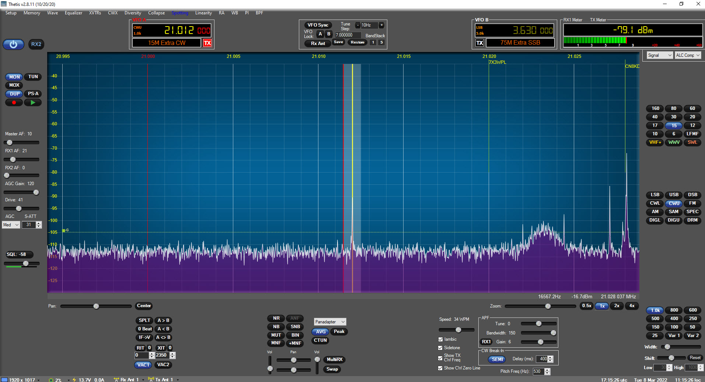This screenshot has height=382, width=705.
Task: Increase tune step with plus button
Action: pyautogui.click(x=381, y=25)
